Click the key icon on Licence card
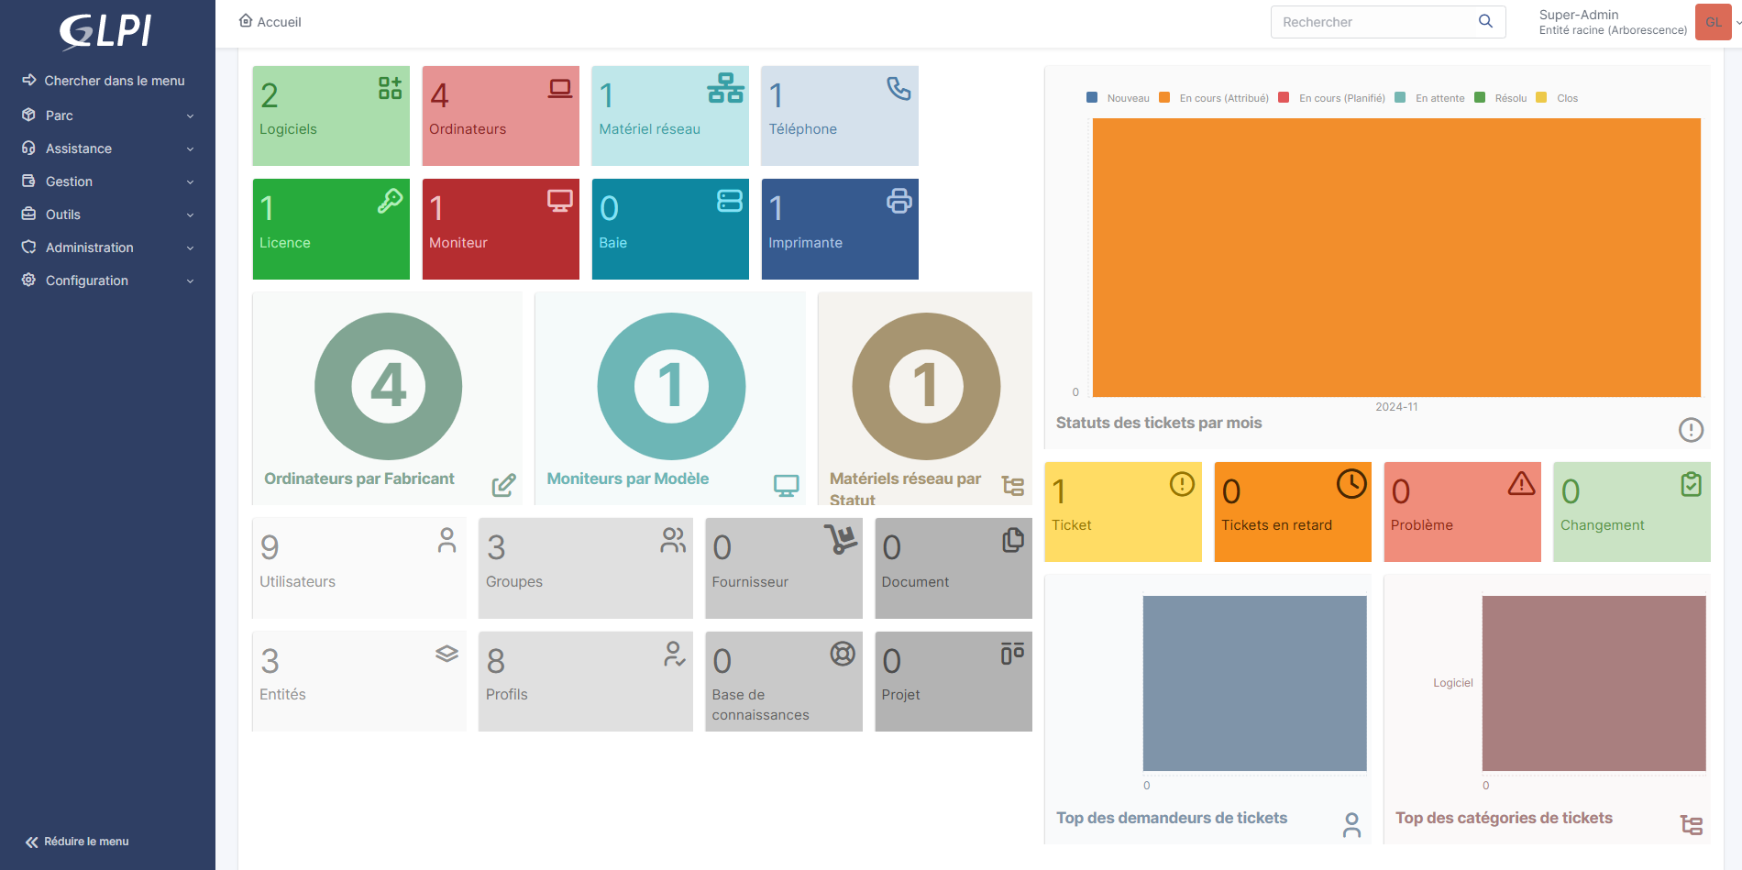Screen dimensions: 1742x870 [x=390, y=201]
